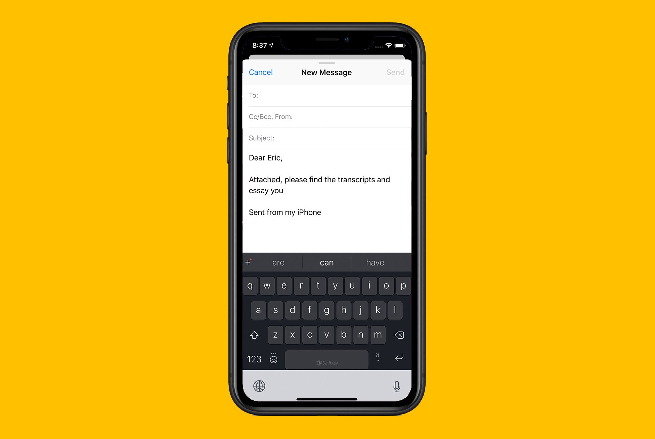This screenshot has height=439, width=655.
Task: Tap the Send button
Action: [395, 72]
